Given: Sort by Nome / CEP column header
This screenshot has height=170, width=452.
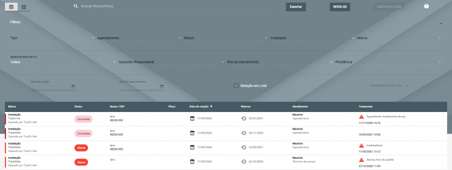Looking at the screenshot, I should pos(117,106).
